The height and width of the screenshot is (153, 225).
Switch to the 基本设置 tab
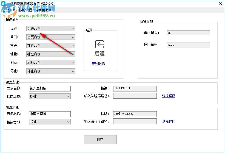point(9,10)
